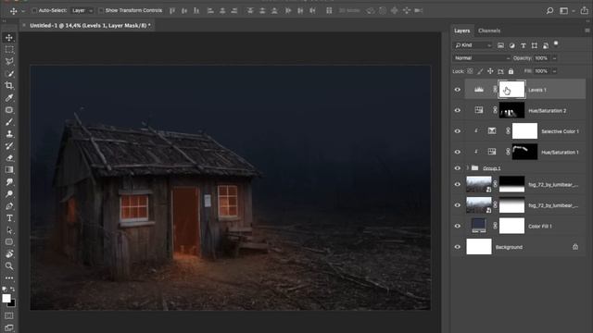Screen dimensions: 593x333
Task: Hide the Hue/Saturation 1 layer
Action: tap(458, 152)
